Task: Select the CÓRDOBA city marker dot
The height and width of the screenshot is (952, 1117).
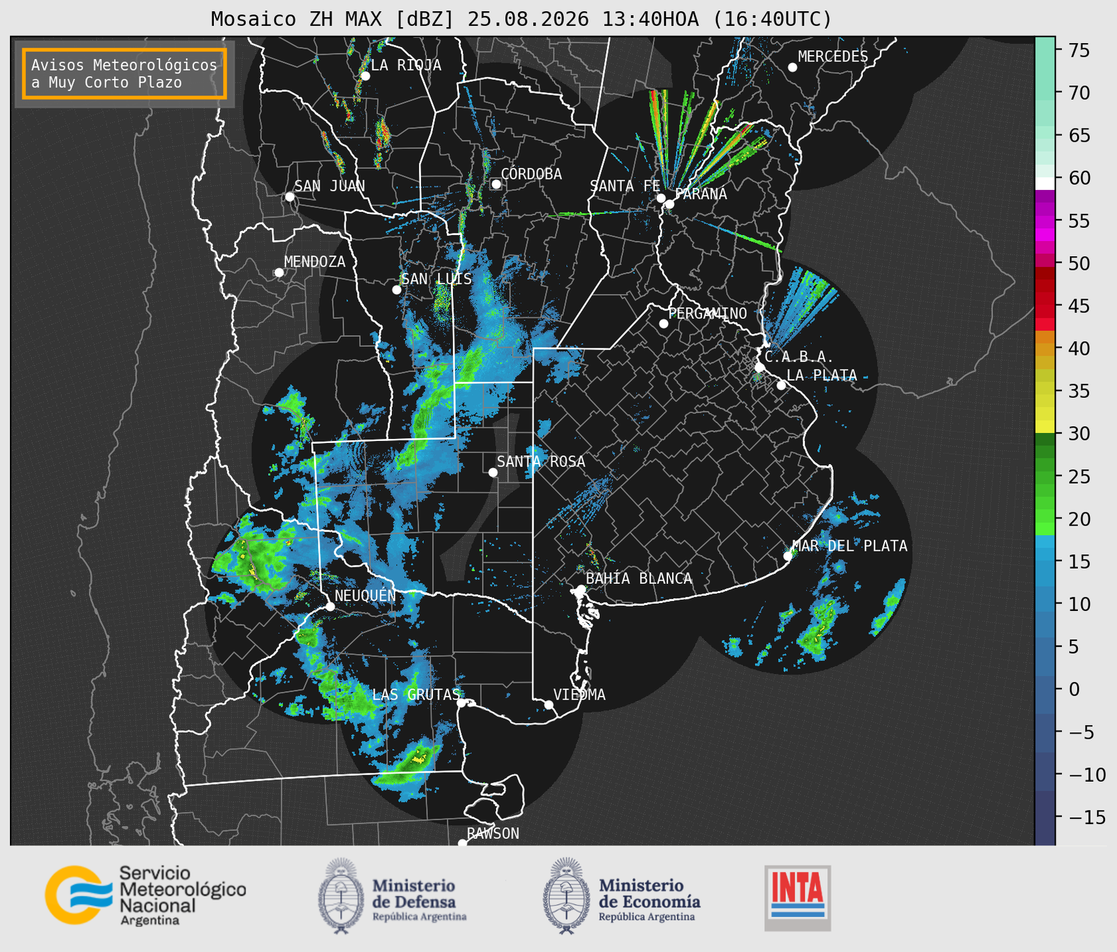Action: [496, 184]
